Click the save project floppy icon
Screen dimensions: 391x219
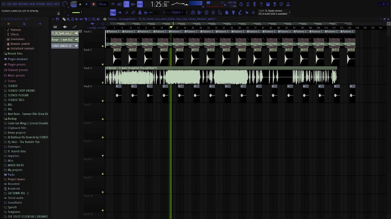(268, 4)
